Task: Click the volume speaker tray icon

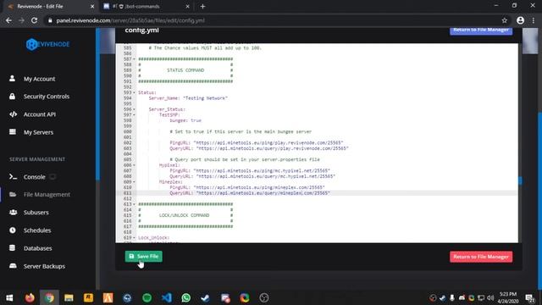Action: [x=490, y=297]
